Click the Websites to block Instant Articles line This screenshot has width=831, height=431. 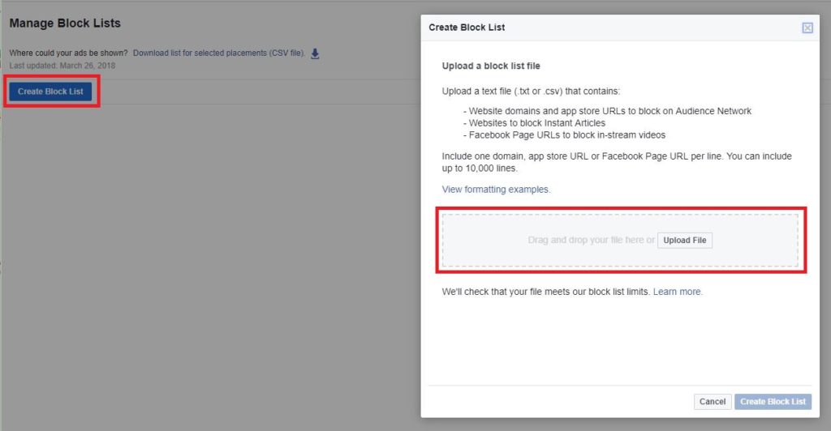[x=534, y=122]
